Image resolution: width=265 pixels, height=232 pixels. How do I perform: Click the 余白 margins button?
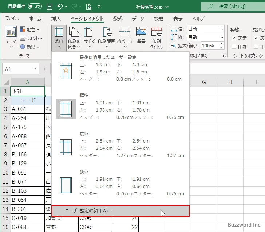point(59,38)
